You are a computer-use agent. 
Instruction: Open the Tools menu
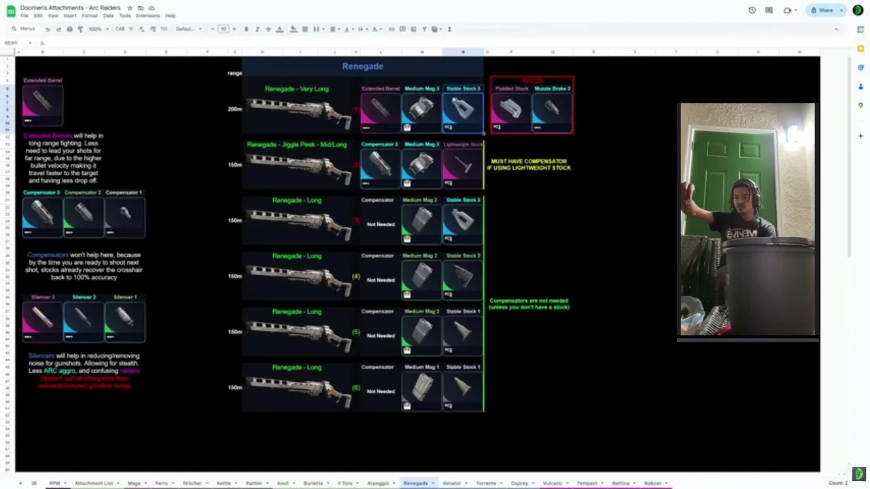[125, 16]
